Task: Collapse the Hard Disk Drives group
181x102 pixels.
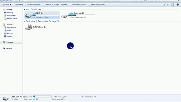Action: click(x=24, y=9)
